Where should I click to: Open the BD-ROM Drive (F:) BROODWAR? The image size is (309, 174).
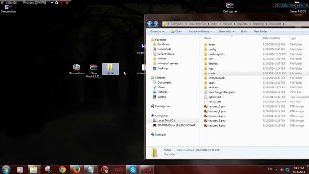pyautogui.click(x=174, y=125)
